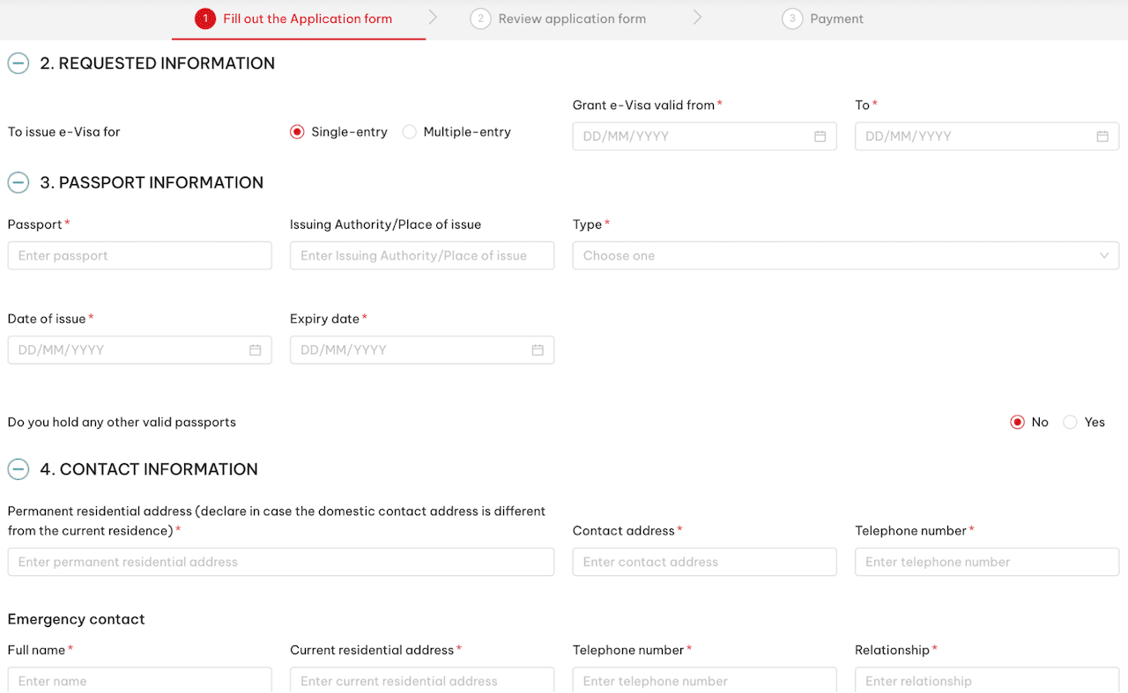Image resolution: width=1128 pixels, height=693 pixels.
Task: Click the Issuing Authority/Place of issue field
Action: [422, 255]
